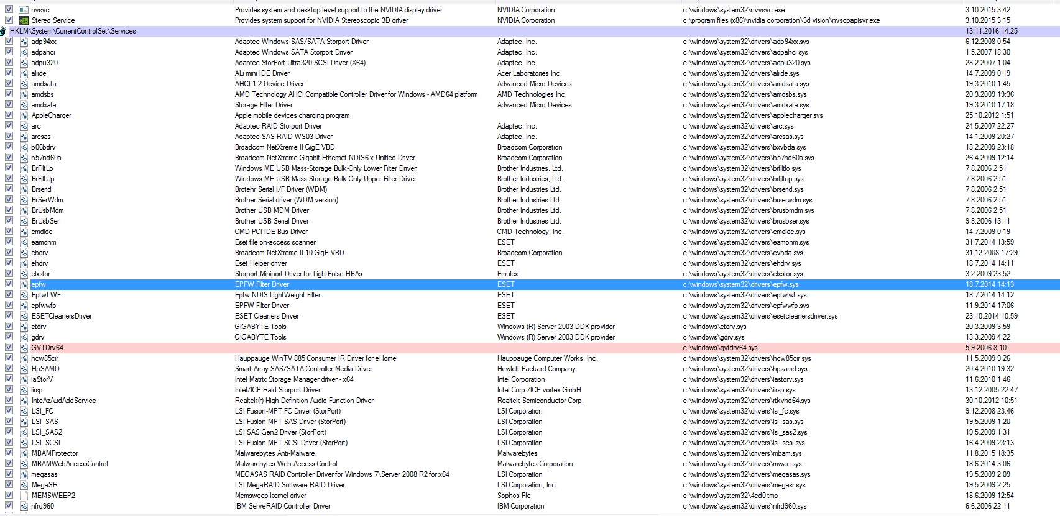Select the adp94xx driver icon
Screen dimensions: 1060x516
tap(24, 42)
